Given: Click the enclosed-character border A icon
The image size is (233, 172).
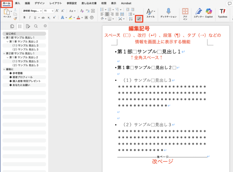Looking at the screenshot, I should pos(93,11).
